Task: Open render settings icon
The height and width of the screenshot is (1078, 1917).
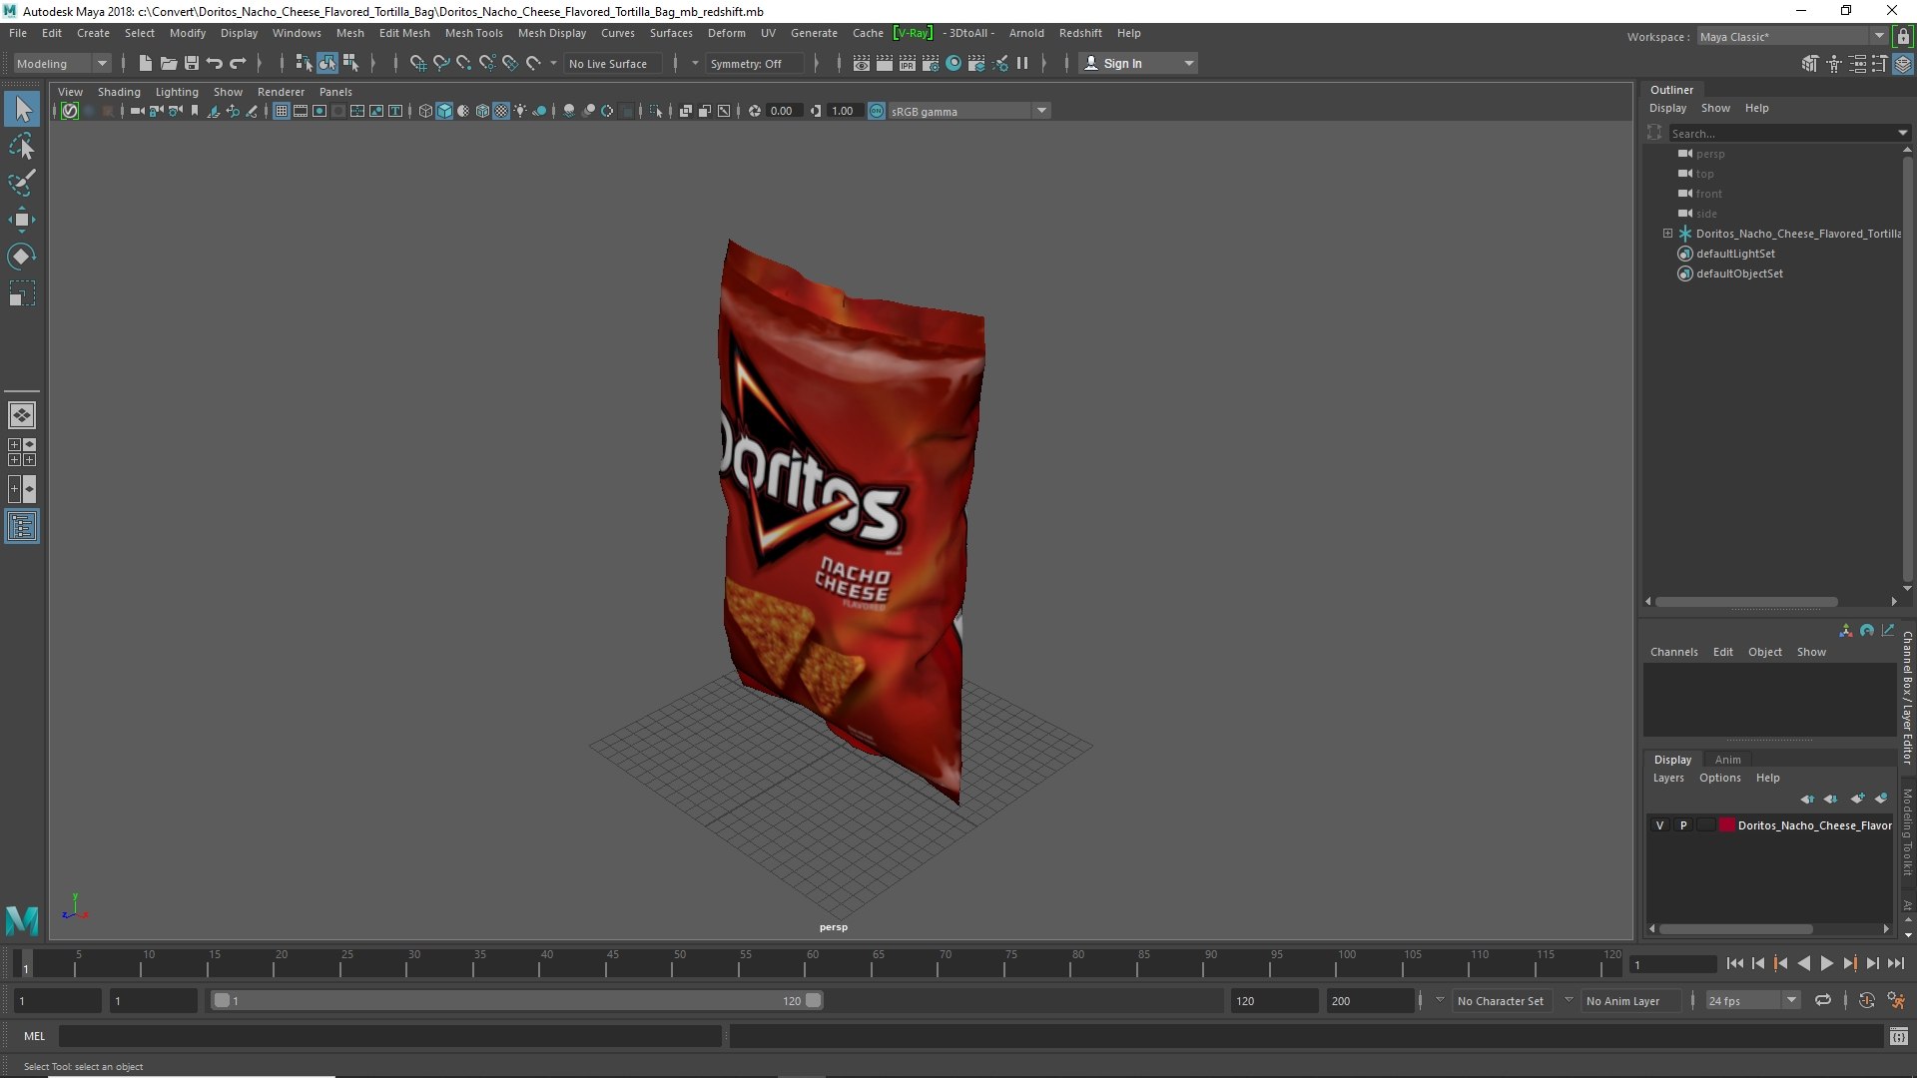Action: pyautogui.click(x=931, y=63)
